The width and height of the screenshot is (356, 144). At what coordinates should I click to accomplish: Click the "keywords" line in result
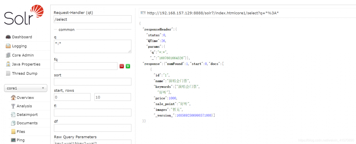[x=177, y=87]
